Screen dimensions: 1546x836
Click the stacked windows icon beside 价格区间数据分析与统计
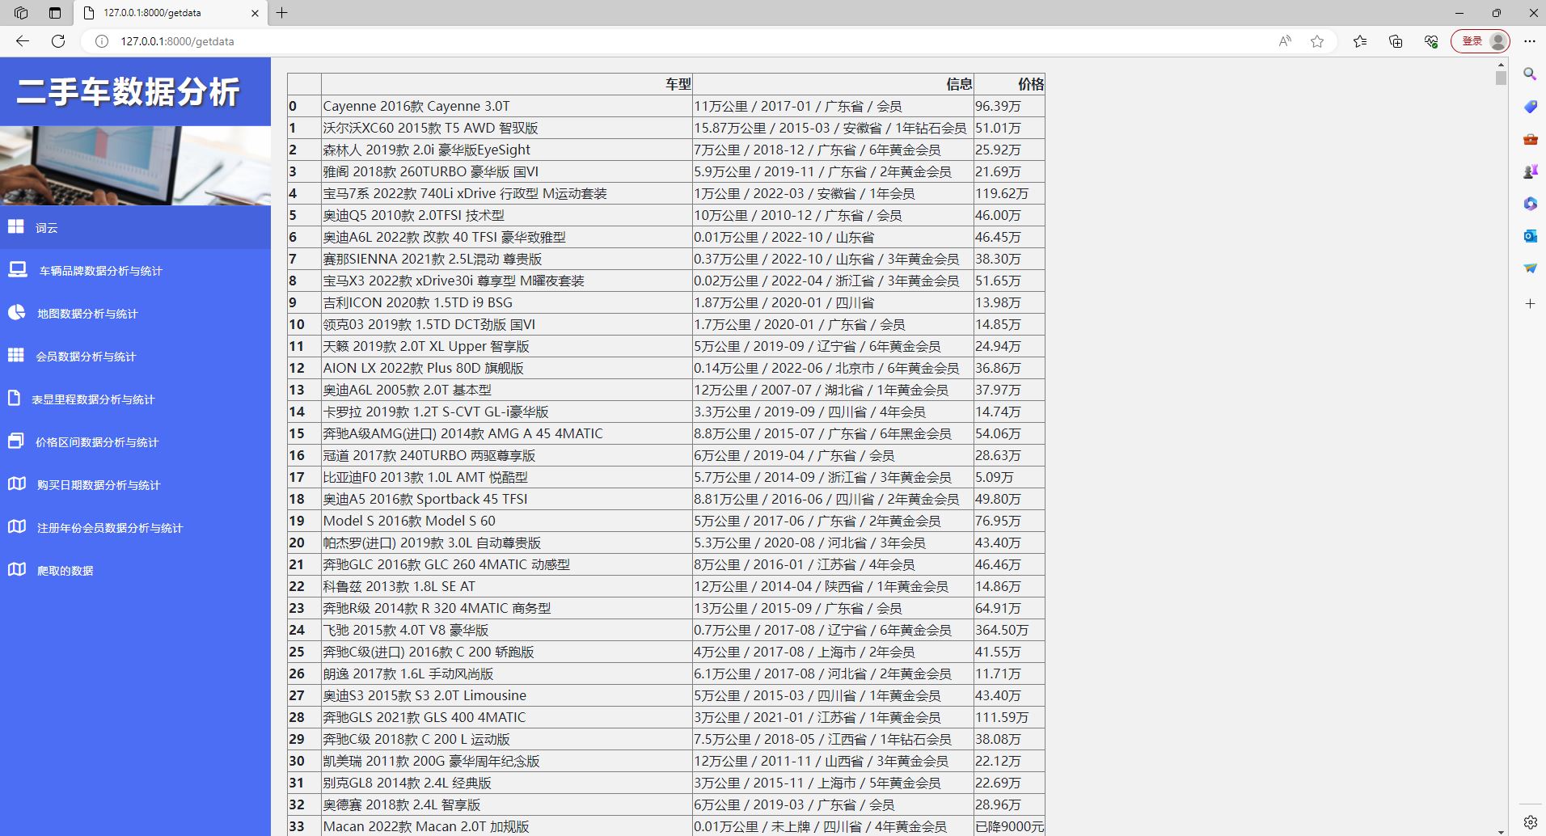[16, 441]
